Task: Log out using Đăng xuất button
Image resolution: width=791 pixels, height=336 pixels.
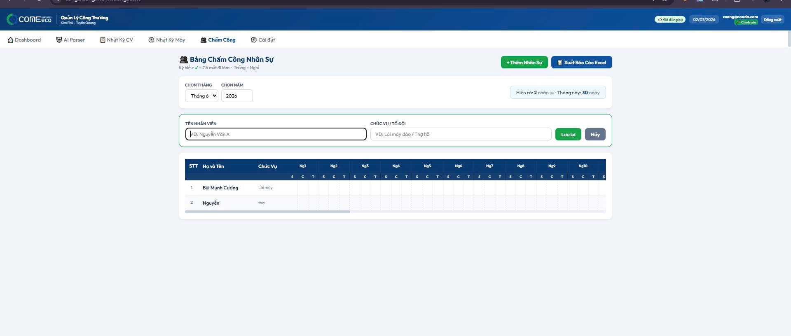Action: coord(772,19)
